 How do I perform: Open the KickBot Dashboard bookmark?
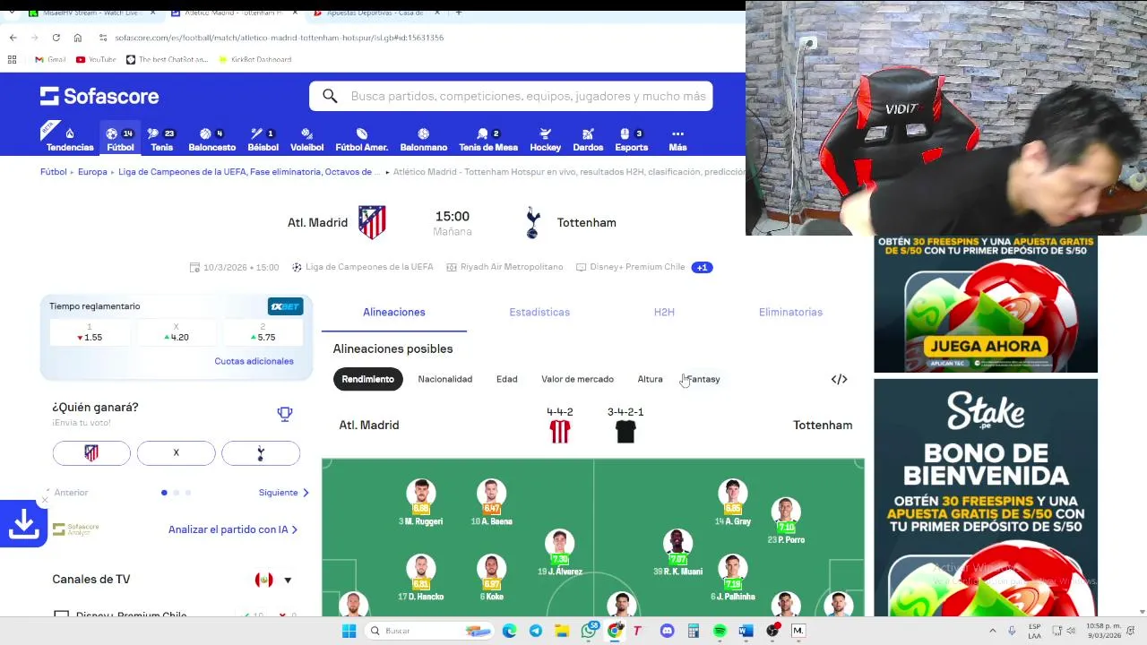click(x=254, y=59)
